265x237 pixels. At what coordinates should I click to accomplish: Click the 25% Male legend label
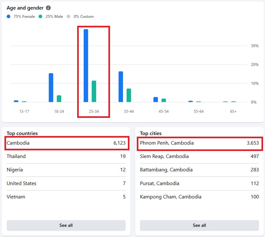[x=54, y=16]
